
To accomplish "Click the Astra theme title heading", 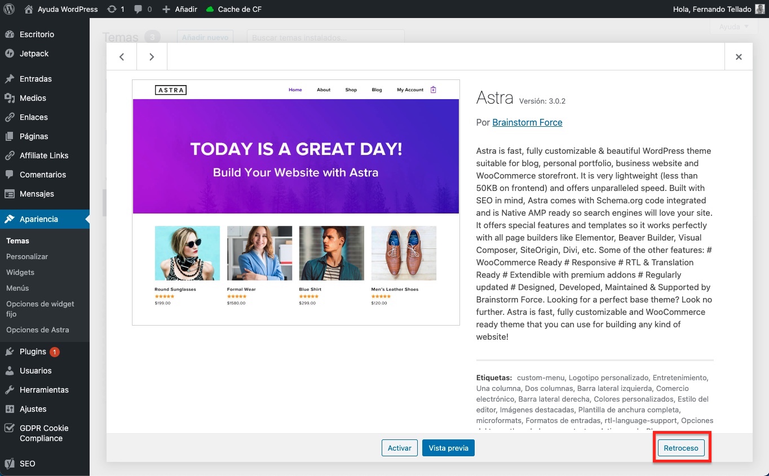I will (x=495, y=97).
